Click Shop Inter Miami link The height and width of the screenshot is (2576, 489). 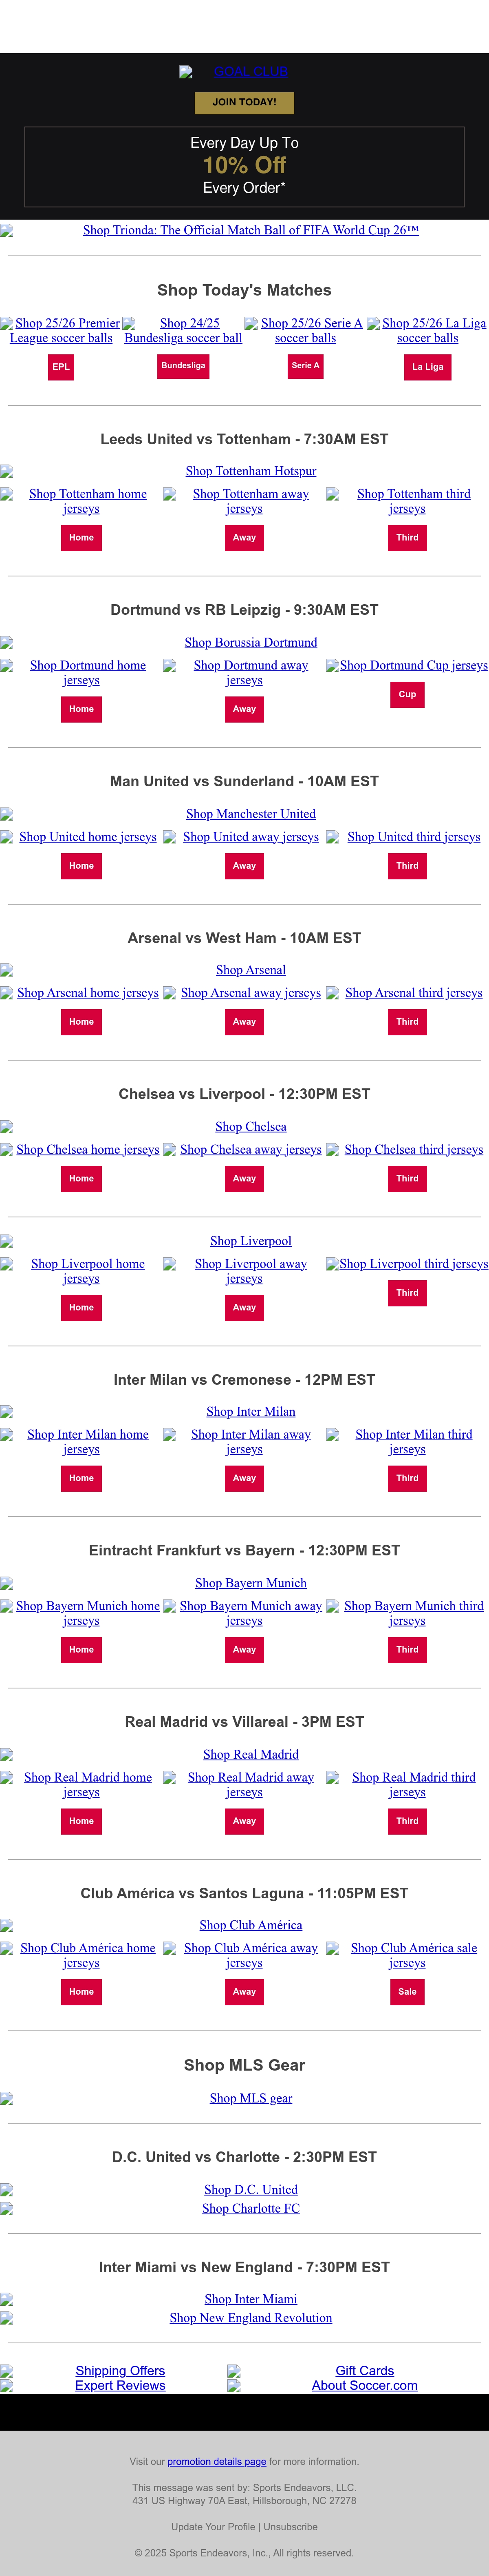point(251,2299)
